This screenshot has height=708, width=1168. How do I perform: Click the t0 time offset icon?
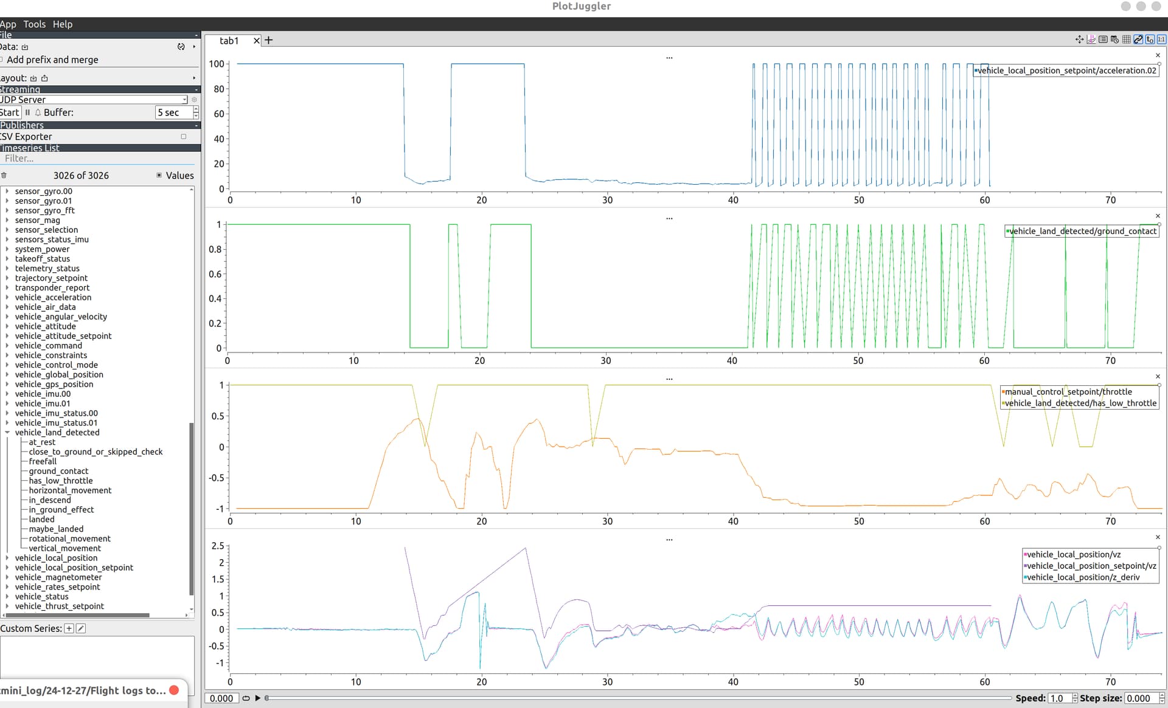[x=1150, y=40]
